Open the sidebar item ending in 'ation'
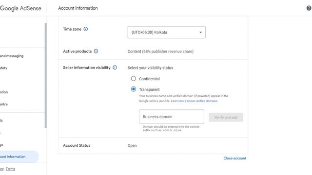The image size is (312, 175). tap(4, 92)
